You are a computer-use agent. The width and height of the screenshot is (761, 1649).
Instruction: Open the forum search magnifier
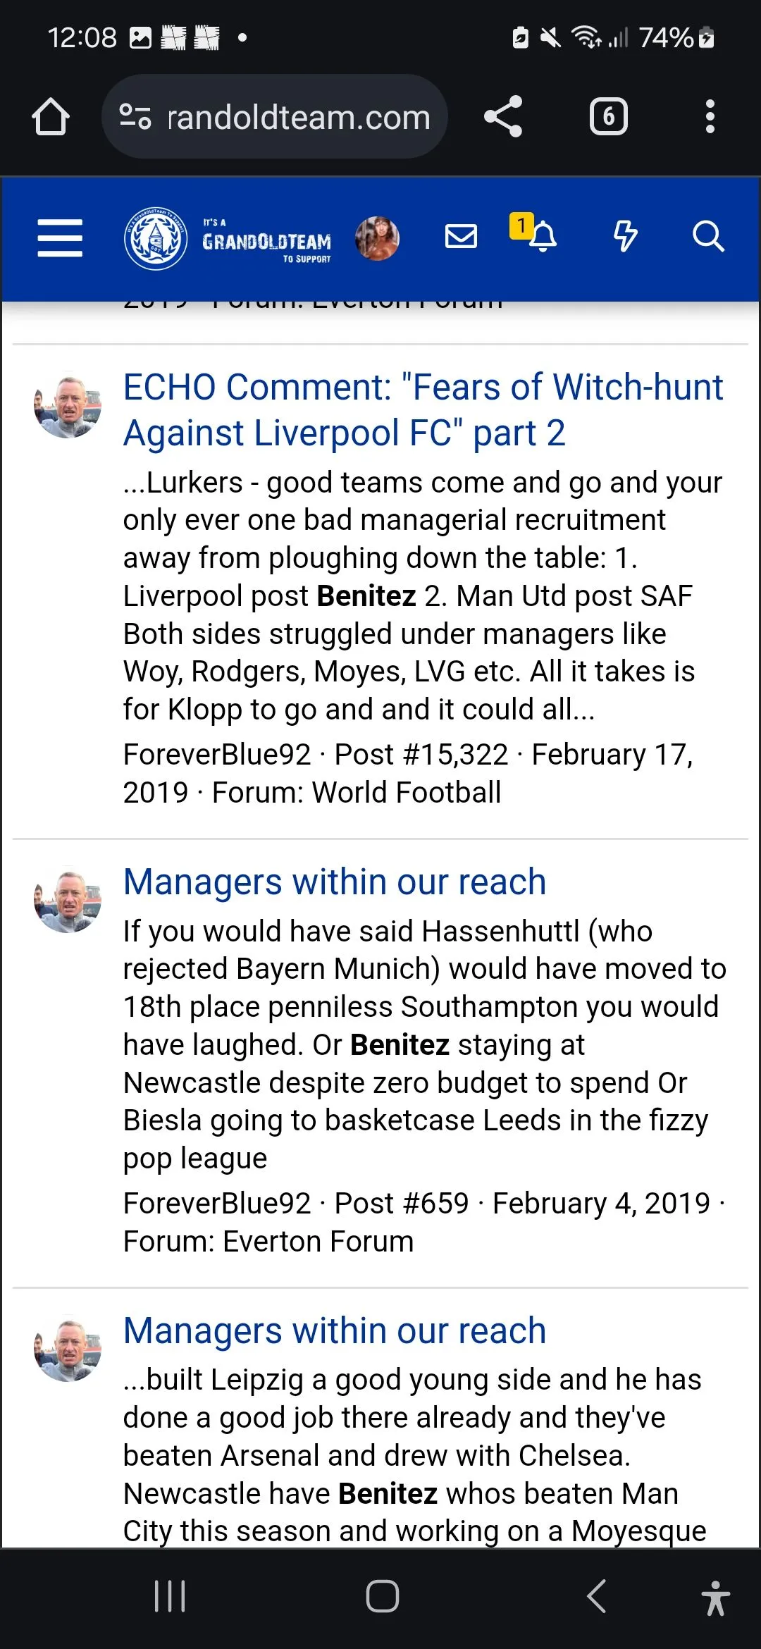(707, 237)
